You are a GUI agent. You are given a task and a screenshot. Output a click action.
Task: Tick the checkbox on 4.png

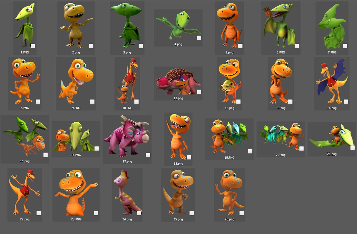[x=199, y=37]
